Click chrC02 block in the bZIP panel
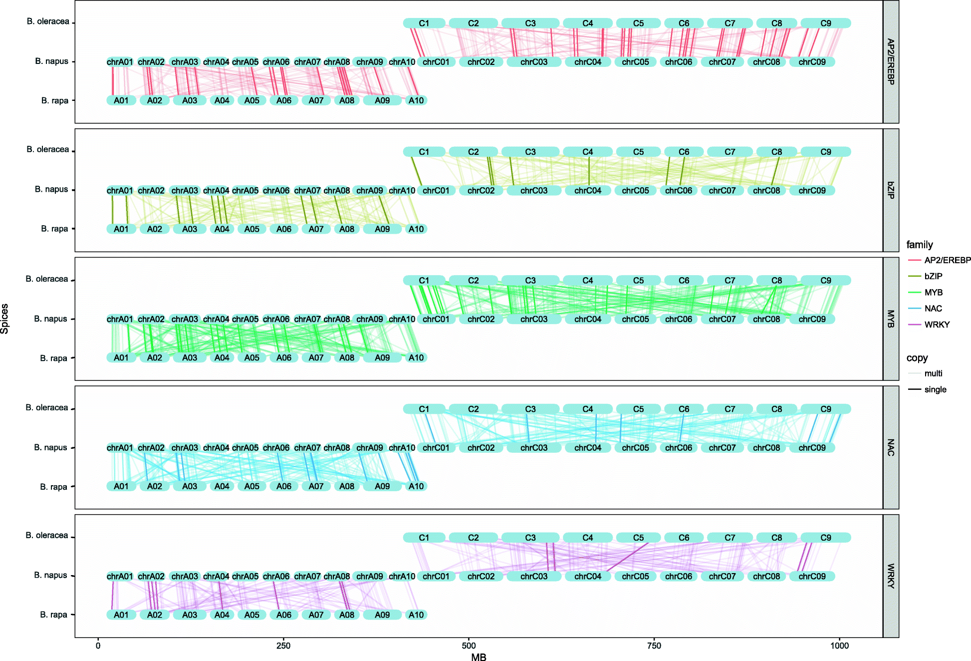This screenshot has width=971, height=661. click(481, 190)
